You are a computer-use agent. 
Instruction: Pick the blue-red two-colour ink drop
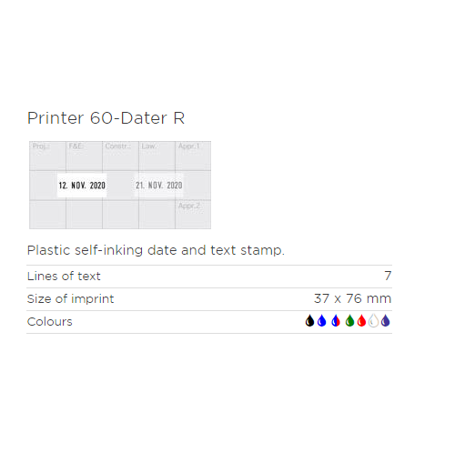[x=336, y=321]
